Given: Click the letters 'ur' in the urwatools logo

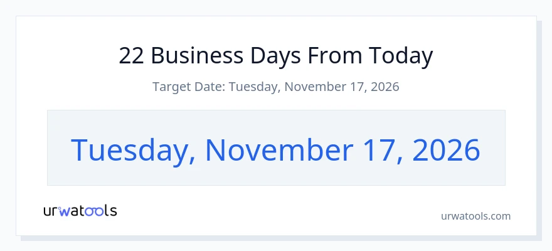Looking at the screenshot, I should tap(51, 211).
